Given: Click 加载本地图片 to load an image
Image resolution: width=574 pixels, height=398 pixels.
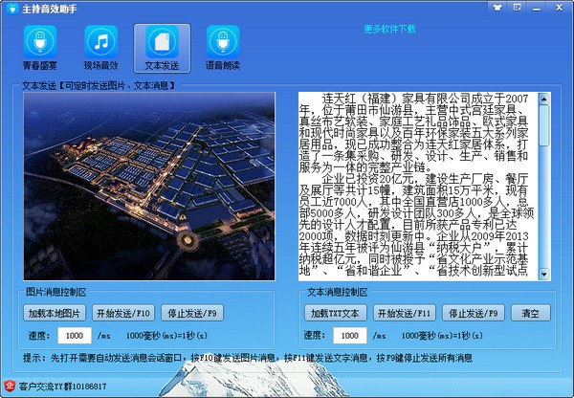Looking at the screenshot, I should click(x=53, y=313).
